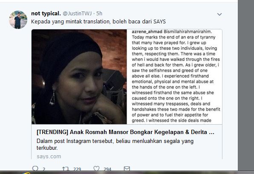The width and height of the screenshot is (254, 174).
Task: Click the reply speech bubble icon
Action: point(35,168)
